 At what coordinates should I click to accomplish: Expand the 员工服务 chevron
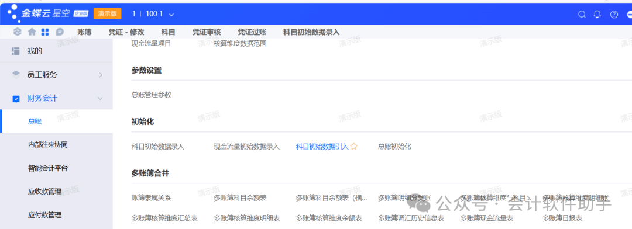point(101,75)
